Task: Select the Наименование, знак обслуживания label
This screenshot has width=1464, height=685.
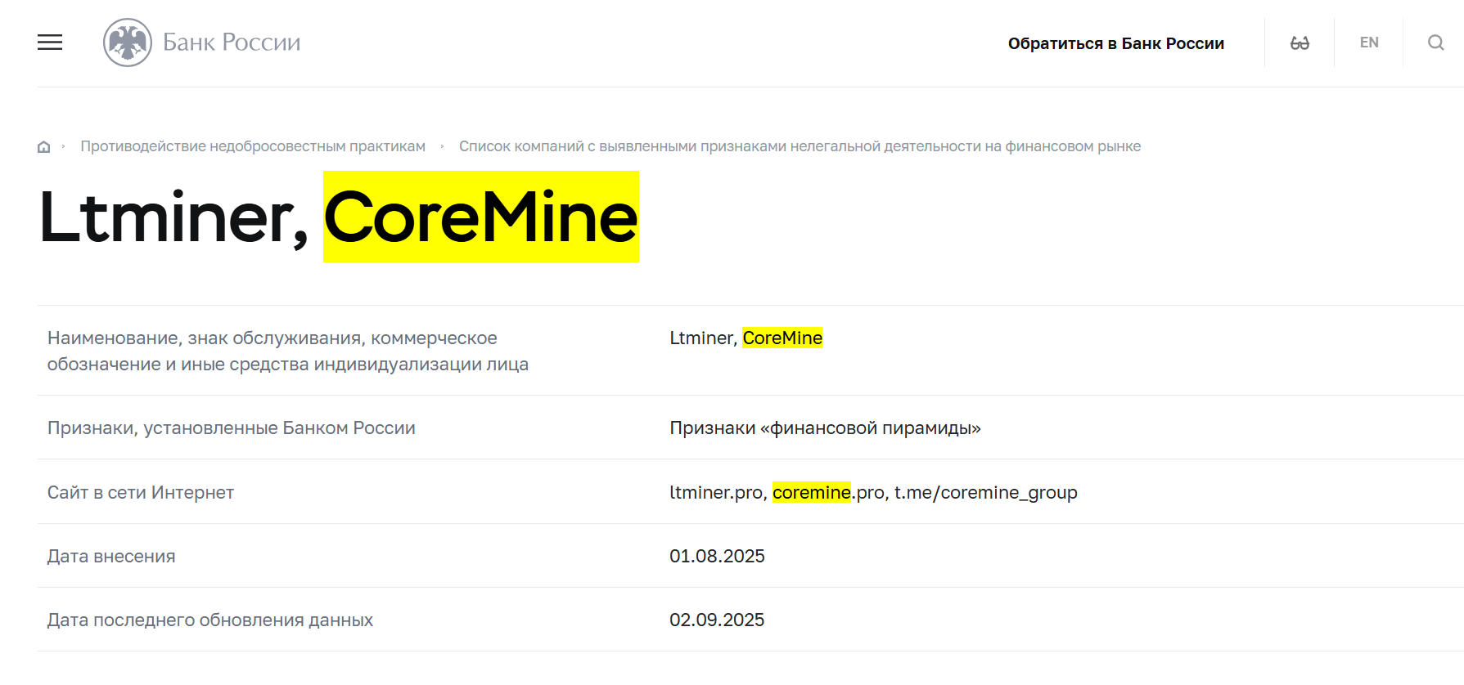Action: click(x=288, y=351)
